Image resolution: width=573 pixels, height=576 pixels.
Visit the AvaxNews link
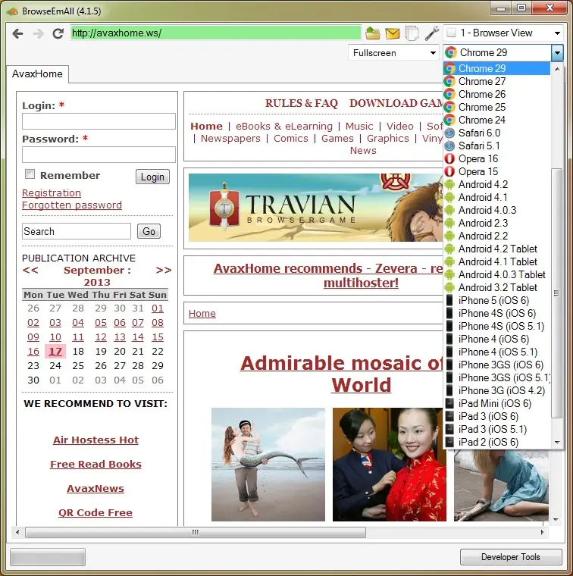(95, 488)
